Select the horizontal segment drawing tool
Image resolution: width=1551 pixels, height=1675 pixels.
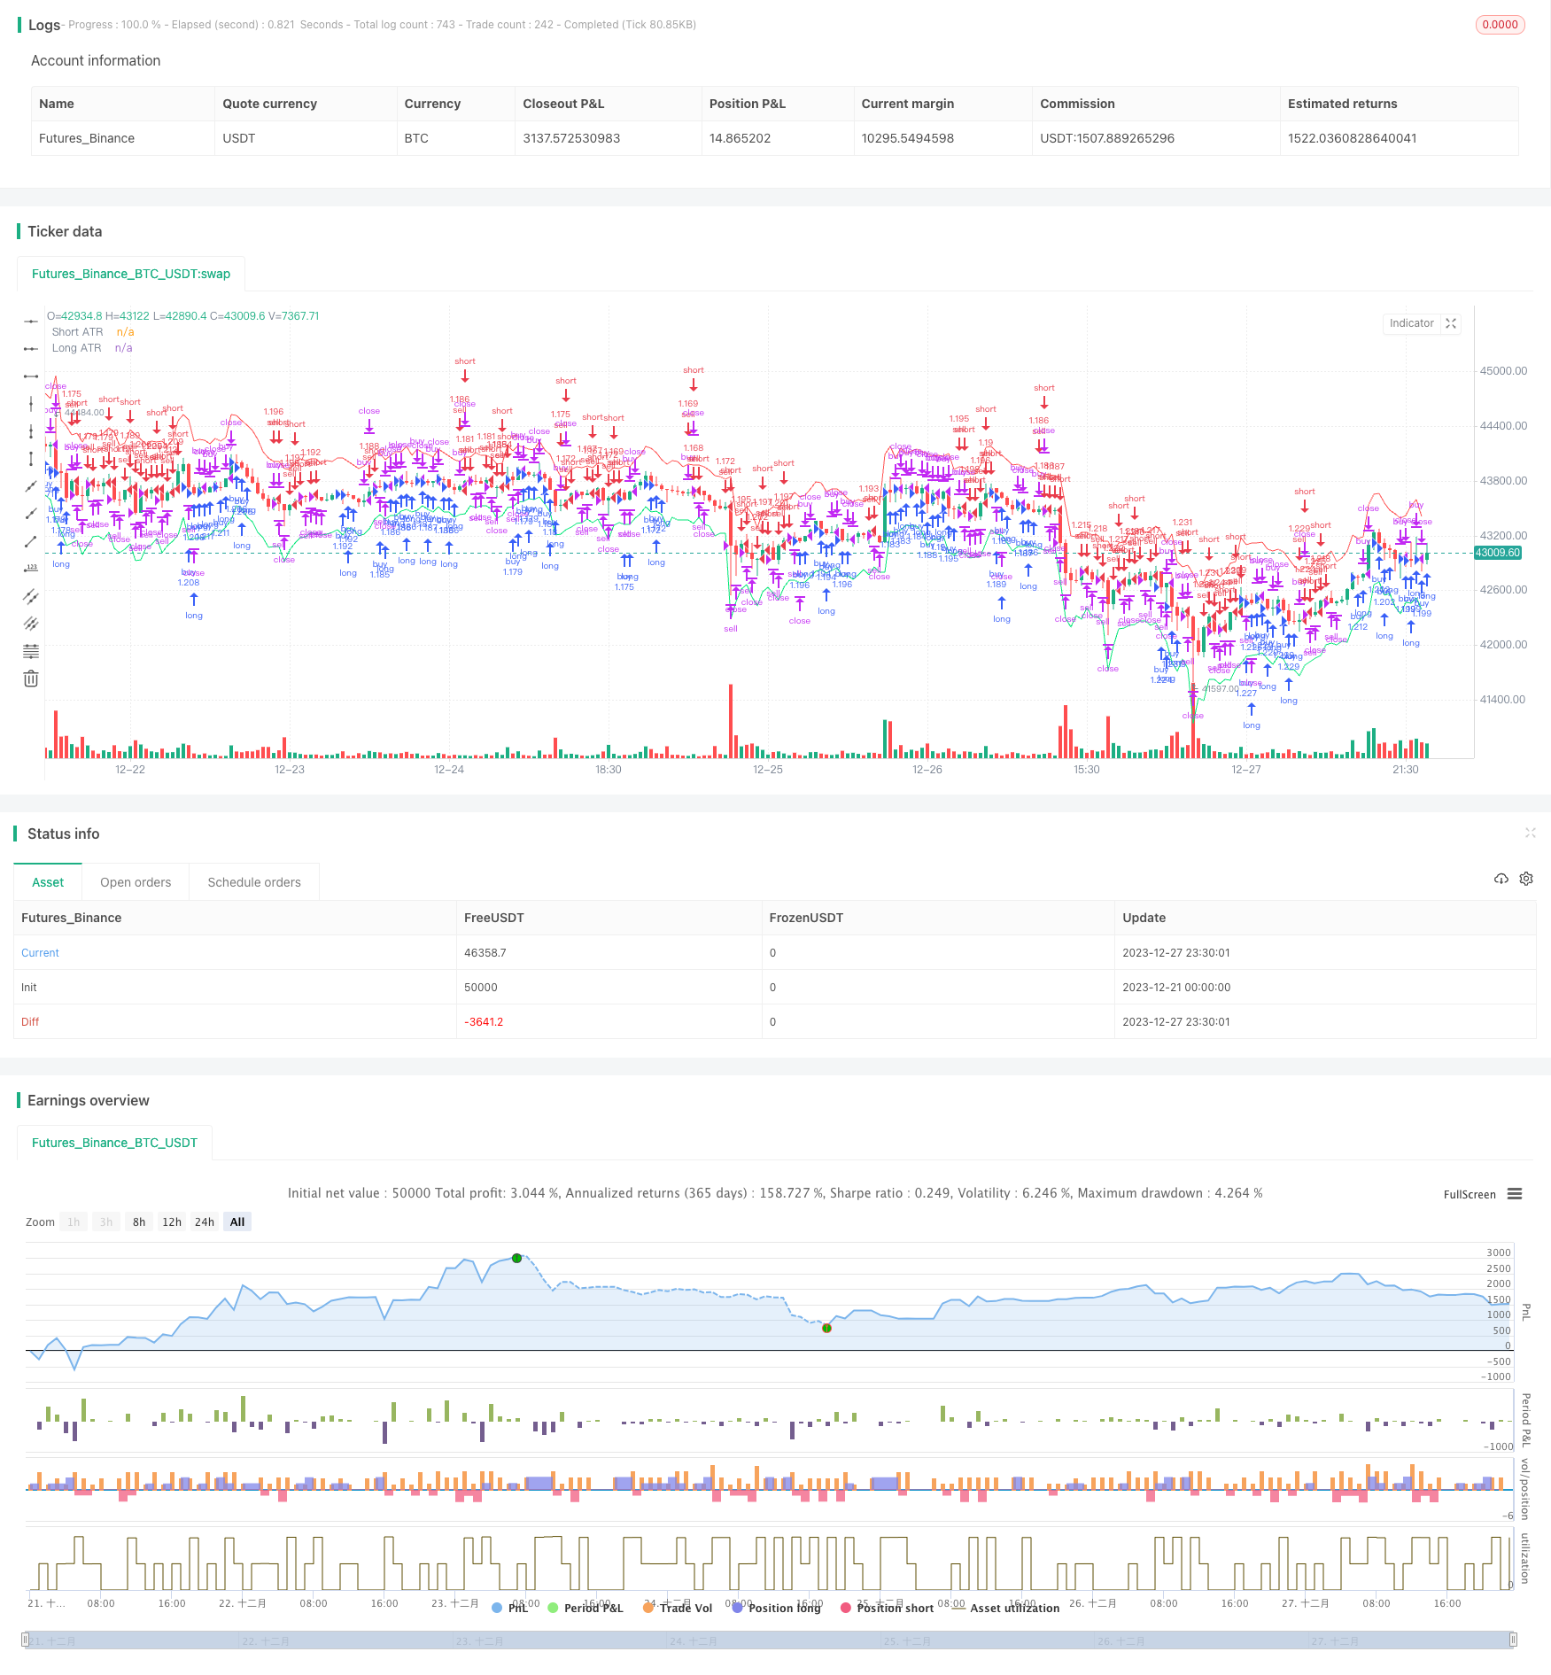(x=31, y=376)
